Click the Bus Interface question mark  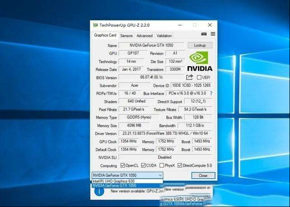(211, 94)
